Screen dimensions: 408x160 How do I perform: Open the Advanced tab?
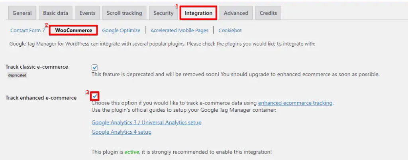[236, 13]
